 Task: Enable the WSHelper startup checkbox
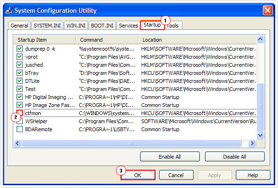tap(19, 121)
